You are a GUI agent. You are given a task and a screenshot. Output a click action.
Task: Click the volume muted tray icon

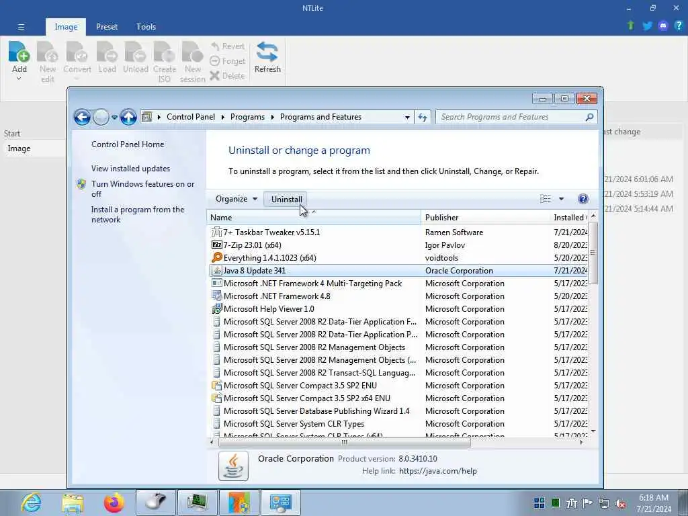[x=620, y=503]
